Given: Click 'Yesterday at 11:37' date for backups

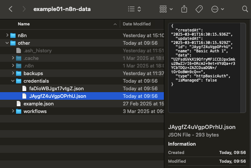Looking at the screenshot, I should point(143,73).
